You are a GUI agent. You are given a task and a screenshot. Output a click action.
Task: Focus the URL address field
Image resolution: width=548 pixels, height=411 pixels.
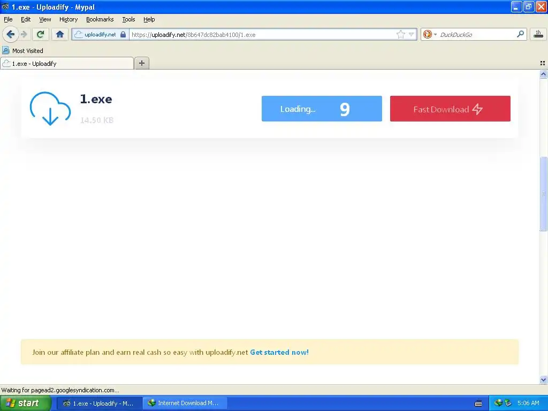click(262, 34)
